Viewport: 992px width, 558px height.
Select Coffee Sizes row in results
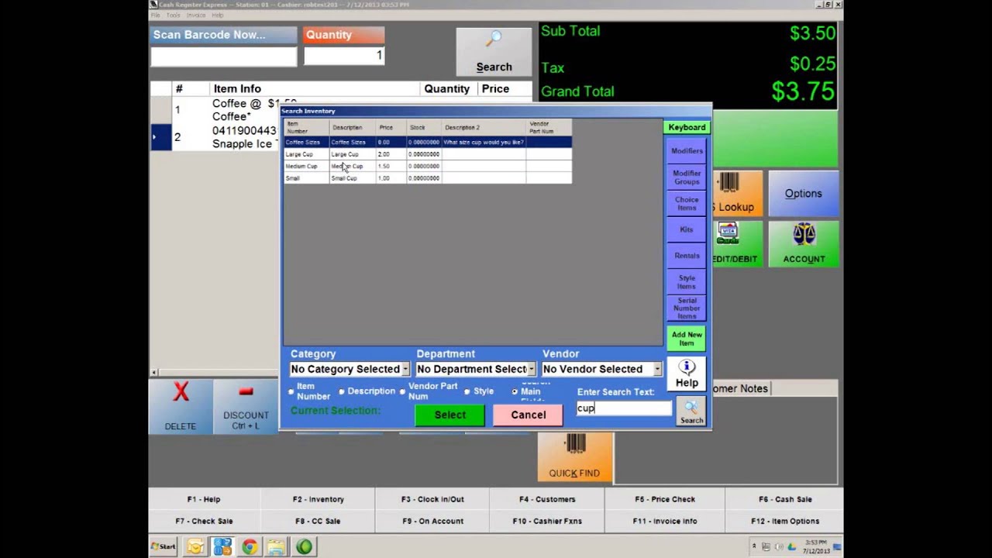428,143
